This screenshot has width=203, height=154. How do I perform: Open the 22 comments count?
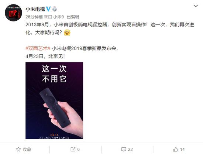130,149
